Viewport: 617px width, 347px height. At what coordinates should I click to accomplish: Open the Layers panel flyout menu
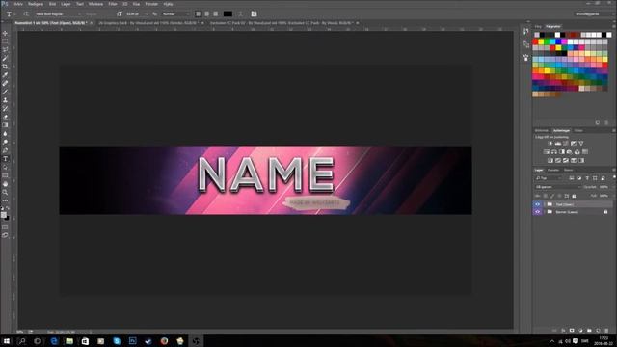(614, 170)
